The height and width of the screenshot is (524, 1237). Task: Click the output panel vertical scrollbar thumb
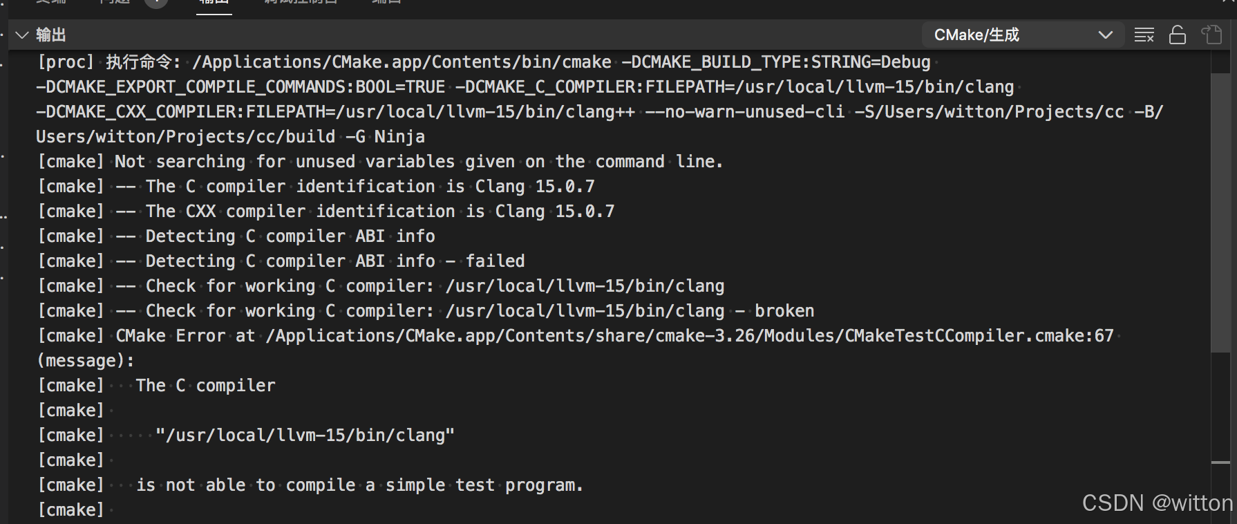(1220, 207)
